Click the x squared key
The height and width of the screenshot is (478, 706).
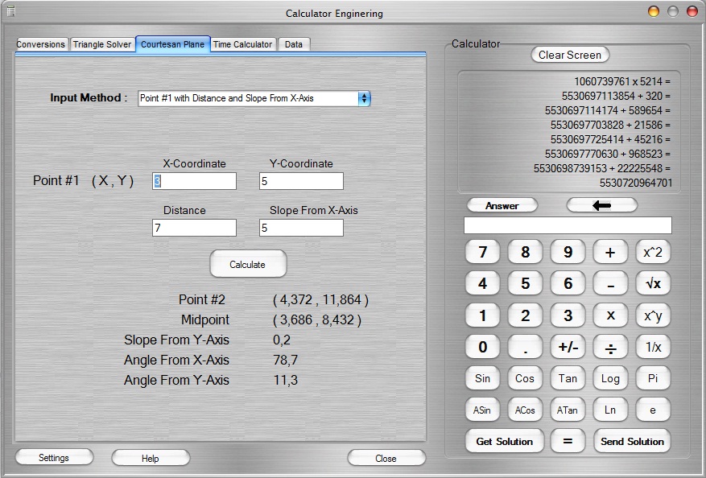(653, 253)
